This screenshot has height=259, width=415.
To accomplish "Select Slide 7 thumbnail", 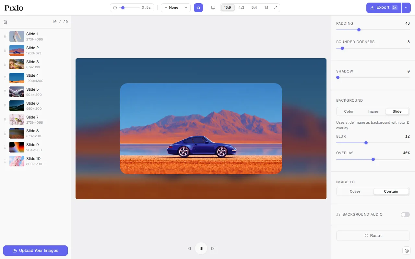I will pos(17,120).
